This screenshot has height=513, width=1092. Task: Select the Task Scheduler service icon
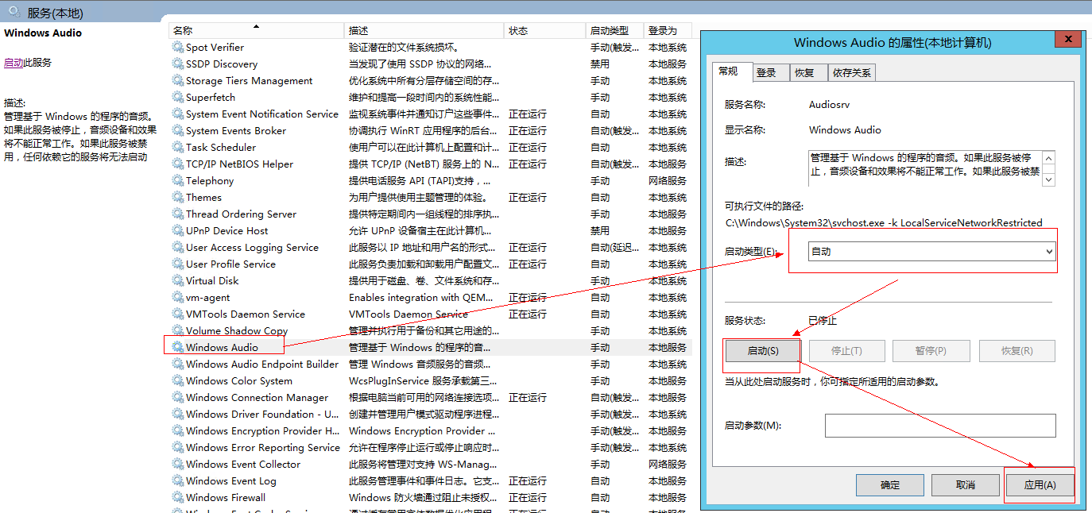177,148
